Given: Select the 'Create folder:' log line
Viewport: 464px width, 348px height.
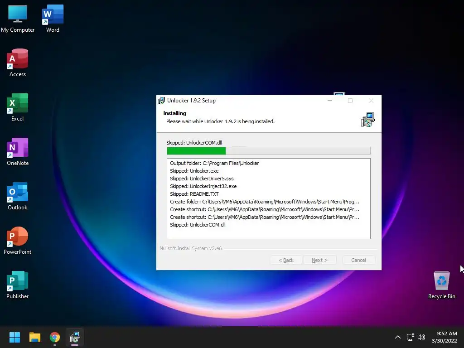Looking at the screenshot, I should pyautogui.click(x=265, y=202).
